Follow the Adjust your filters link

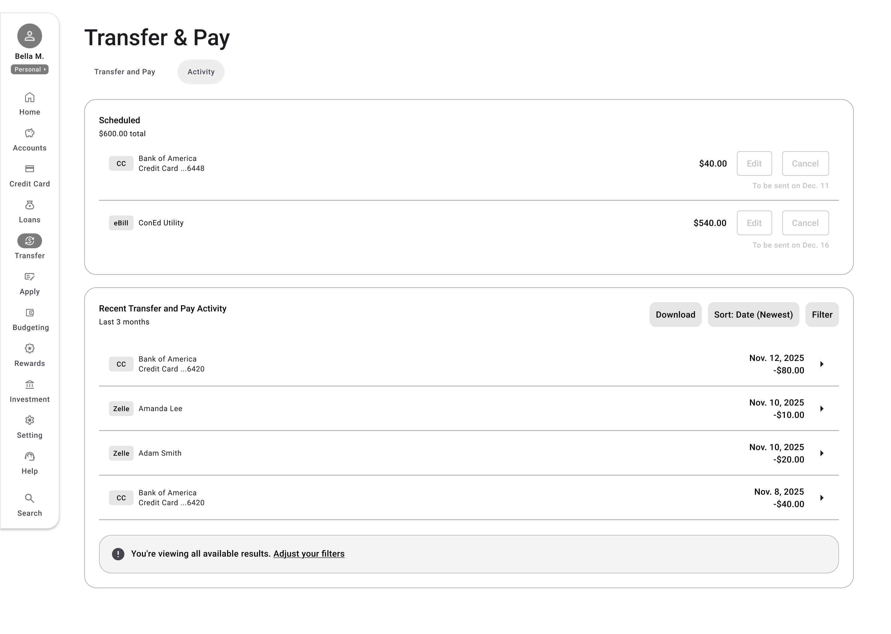pos(308,554)
